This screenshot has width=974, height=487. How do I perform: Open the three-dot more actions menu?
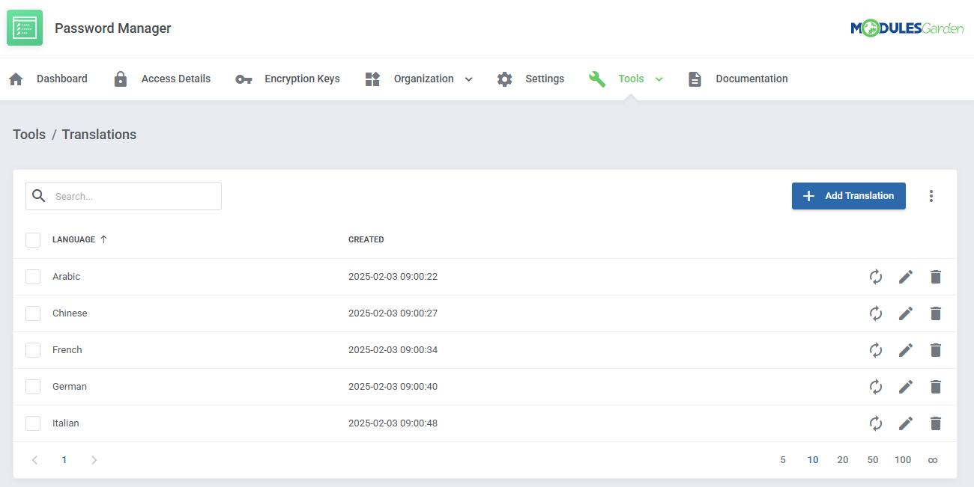(931, 196)
